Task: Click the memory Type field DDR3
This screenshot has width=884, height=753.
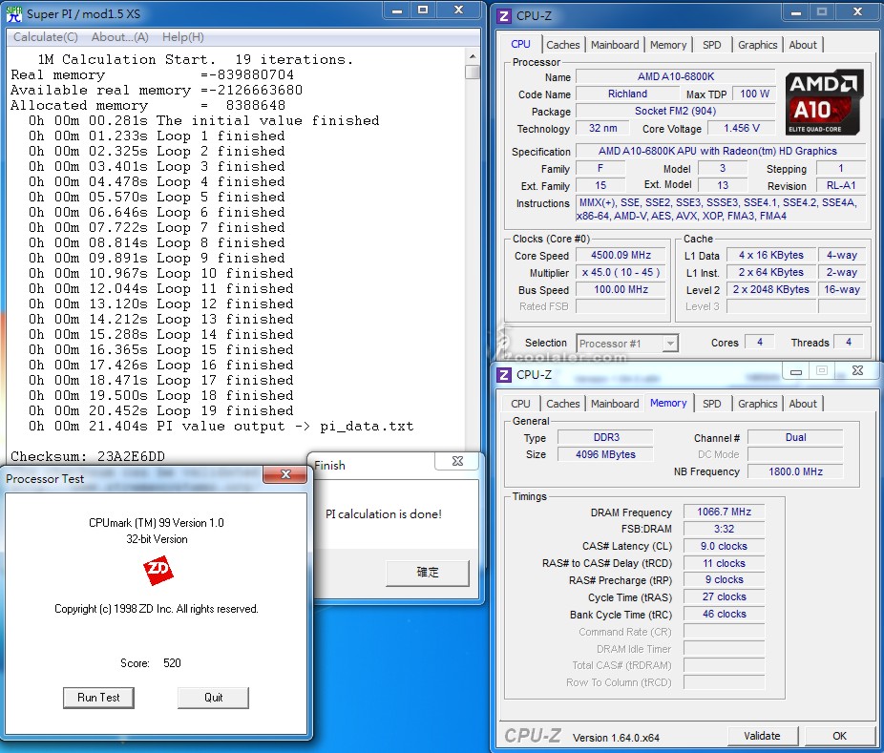Action: [x=606, y=437]
